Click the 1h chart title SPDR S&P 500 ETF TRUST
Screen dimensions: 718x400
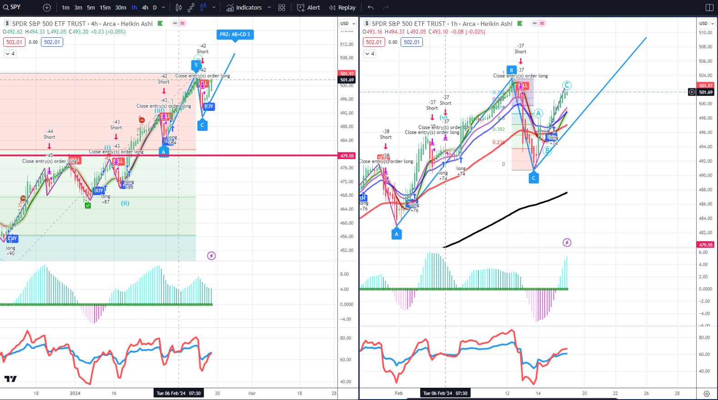[409, 24]
